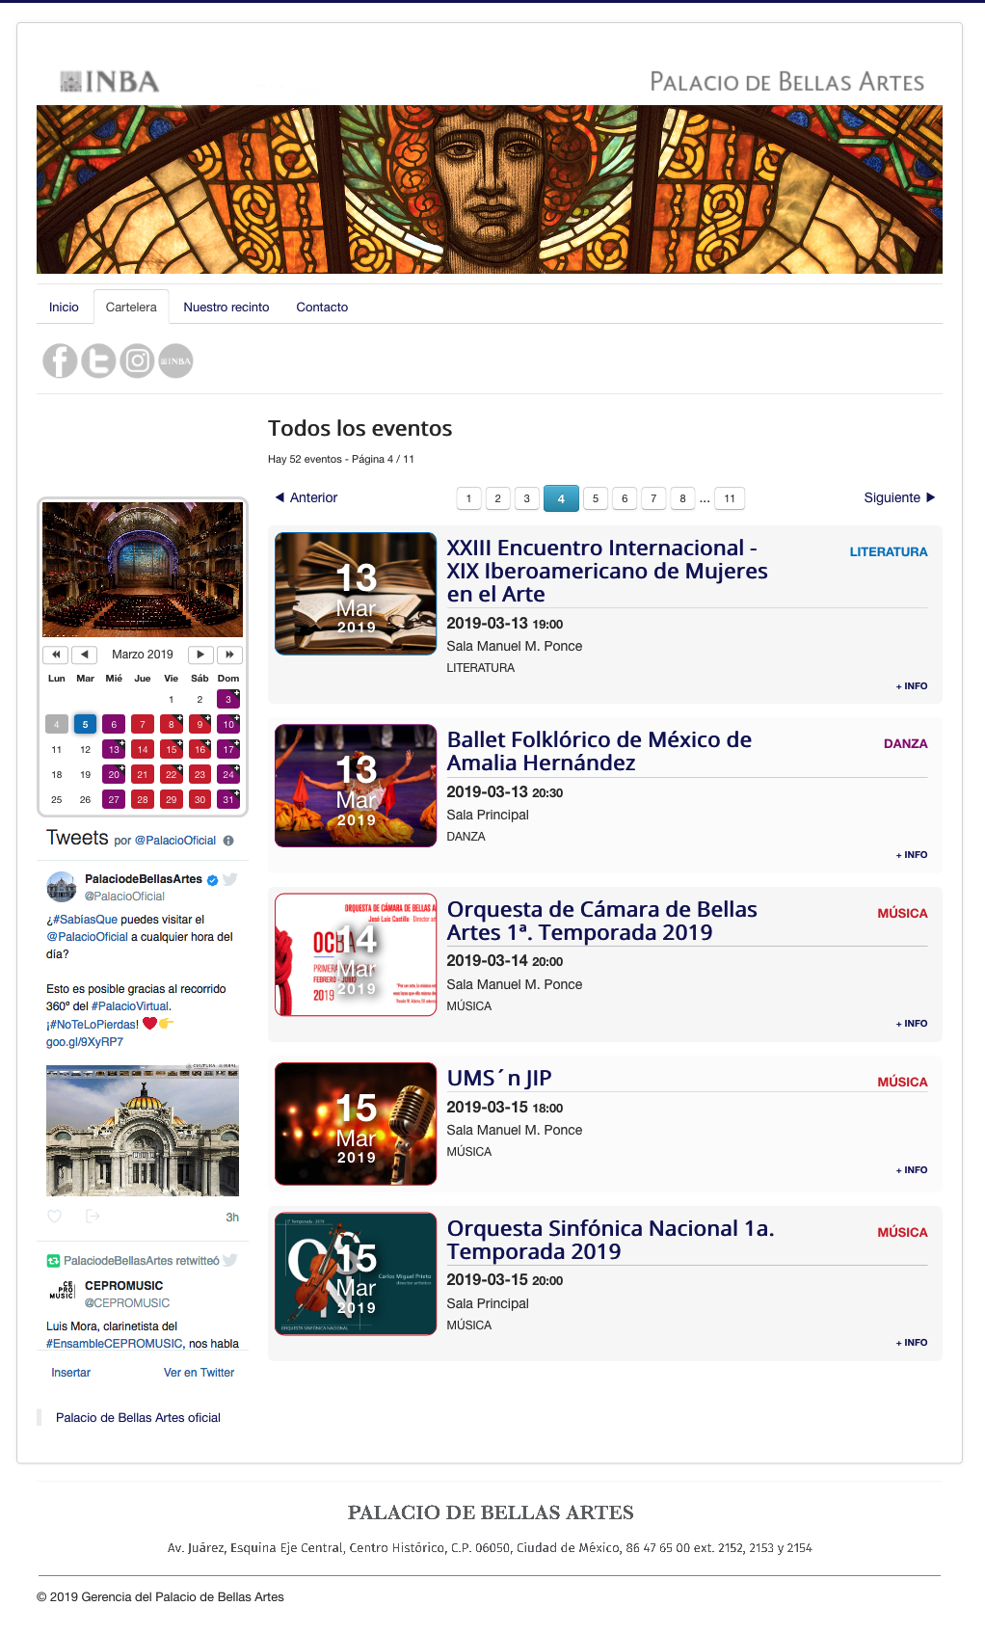Select March 24 in the calendar
The width and height of the screenshot is (985, 1633).
coord(228,775)
